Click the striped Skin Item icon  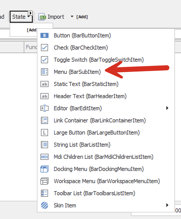(44, 206)
